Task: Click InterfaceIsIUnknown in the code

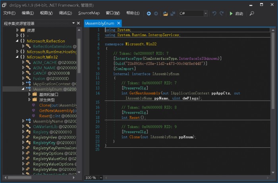Action: pyautogui.click(x=199, y=59)
